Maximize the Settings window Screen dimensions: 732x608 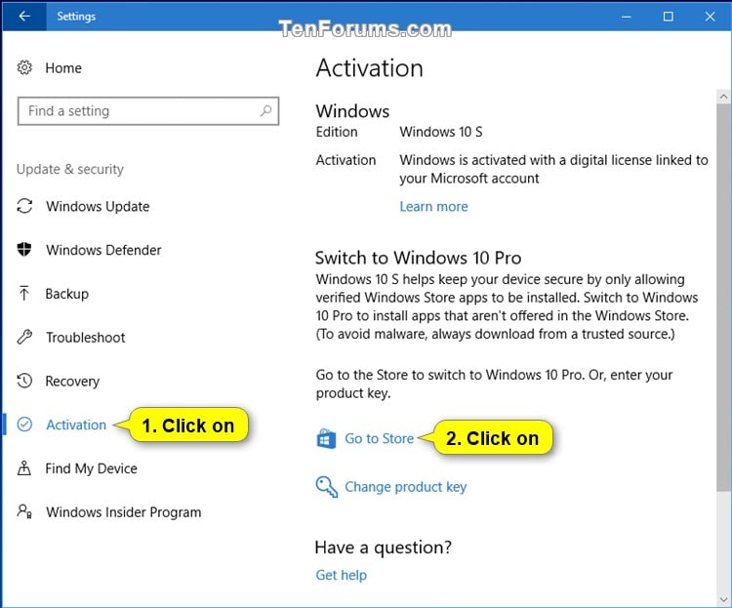coord(668,17)
